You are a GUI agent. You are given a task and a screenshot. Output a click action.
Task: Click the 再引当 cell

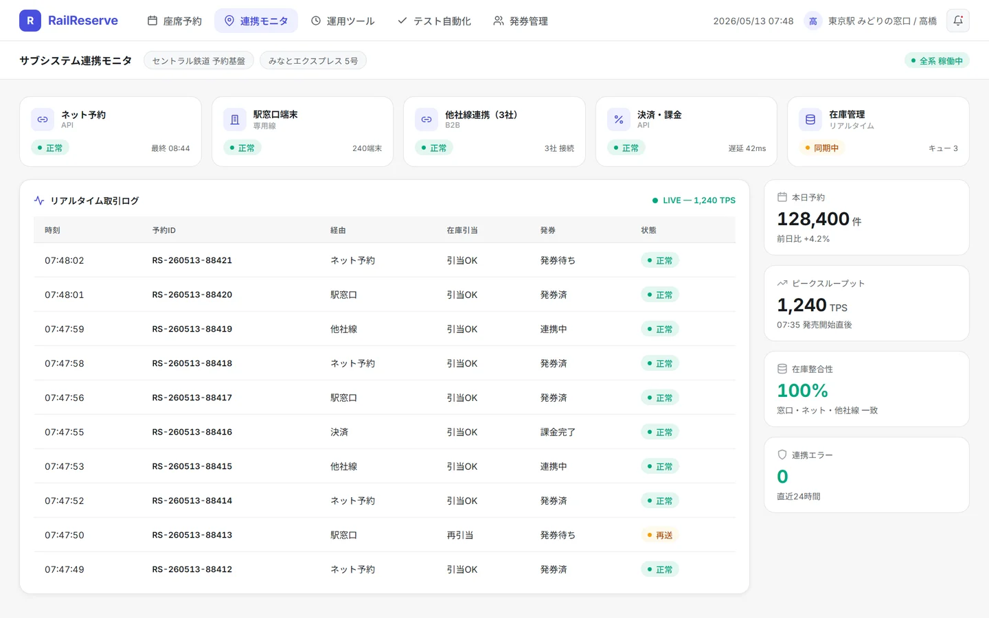coord(460,535)
